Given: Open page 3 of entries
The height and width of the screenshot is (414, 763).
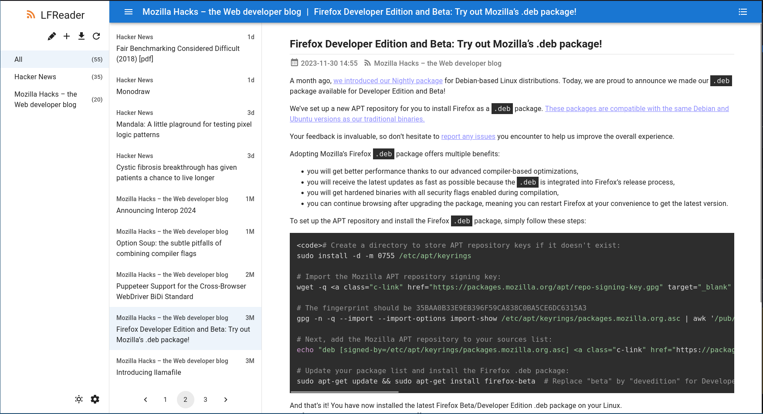Looking at the screenshot, I should (x=205, y=400).
